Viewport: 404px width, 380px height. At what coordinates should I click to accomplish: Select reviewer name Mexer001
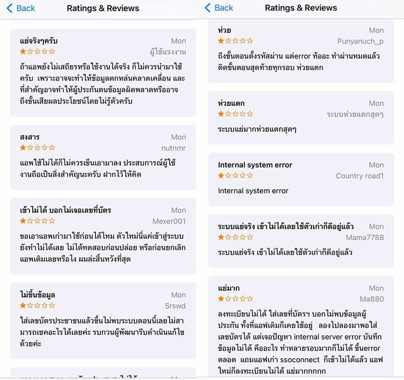click(x=169, y=221)
